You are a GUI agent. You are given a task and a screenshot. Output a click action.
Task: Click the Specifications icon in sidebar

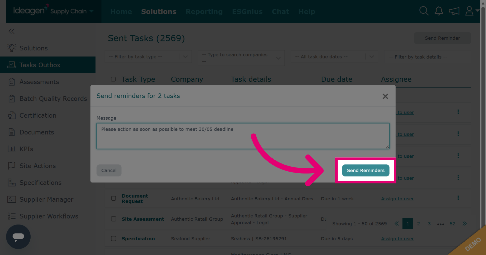11,183
